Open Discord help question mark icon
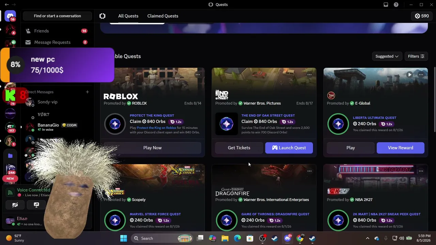Viewport: 436px width, 245px height. tap(396, 5)
